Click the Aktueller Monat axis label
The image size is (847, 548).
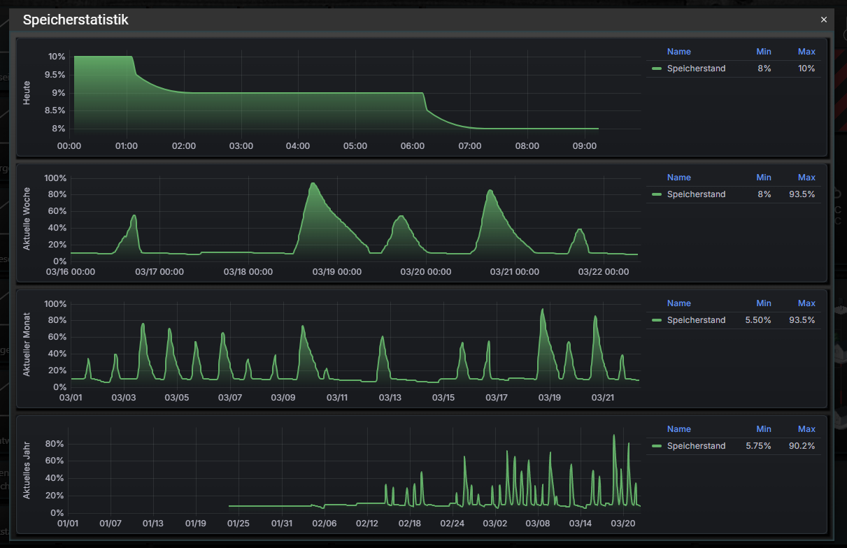(27, 344)
